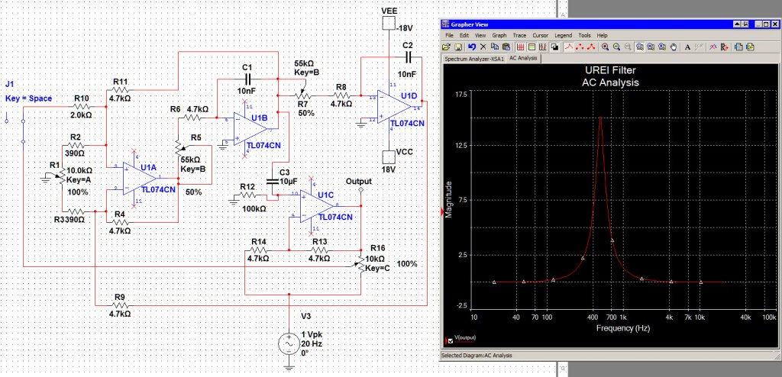Click the roll-up arrow button in Grapher title bar
This screenshot has height=377, width=782.
pos(737,24)
